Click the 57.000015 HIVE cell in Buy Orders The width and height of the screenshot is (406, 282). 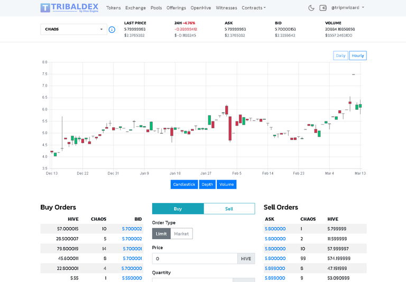tap(68, 229)
